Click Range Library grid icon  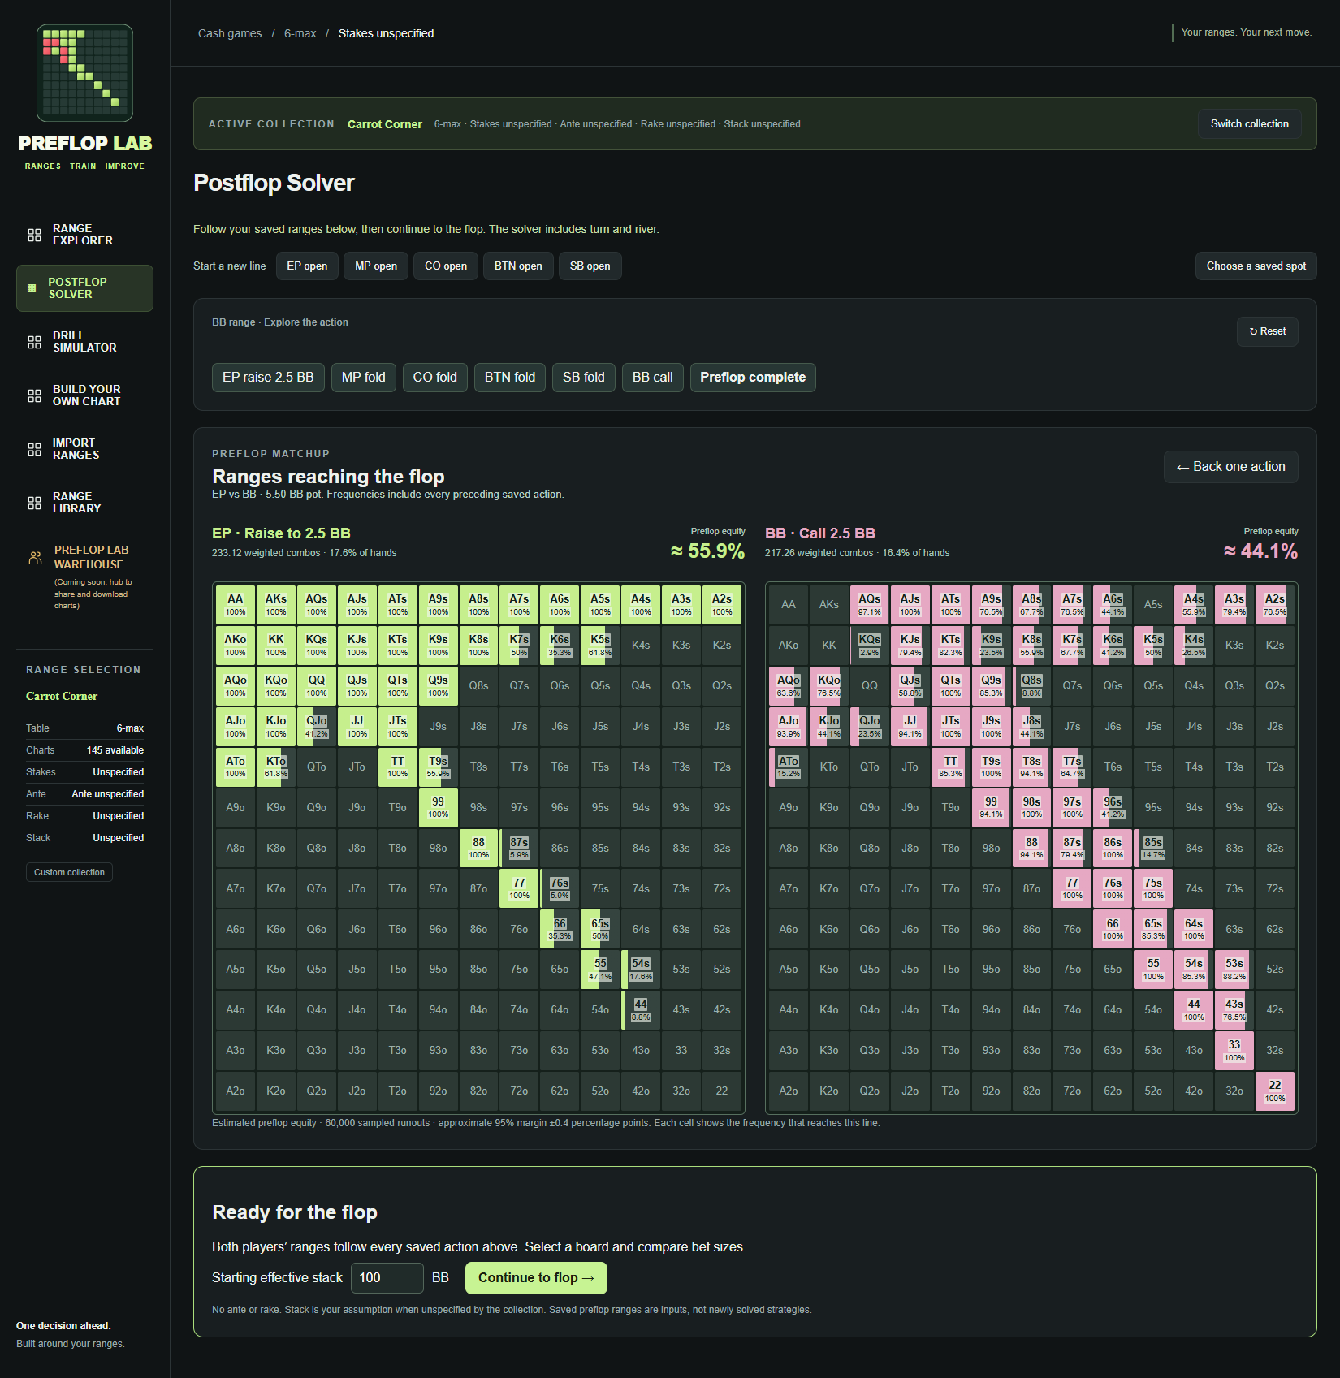[x=34, y=503]
